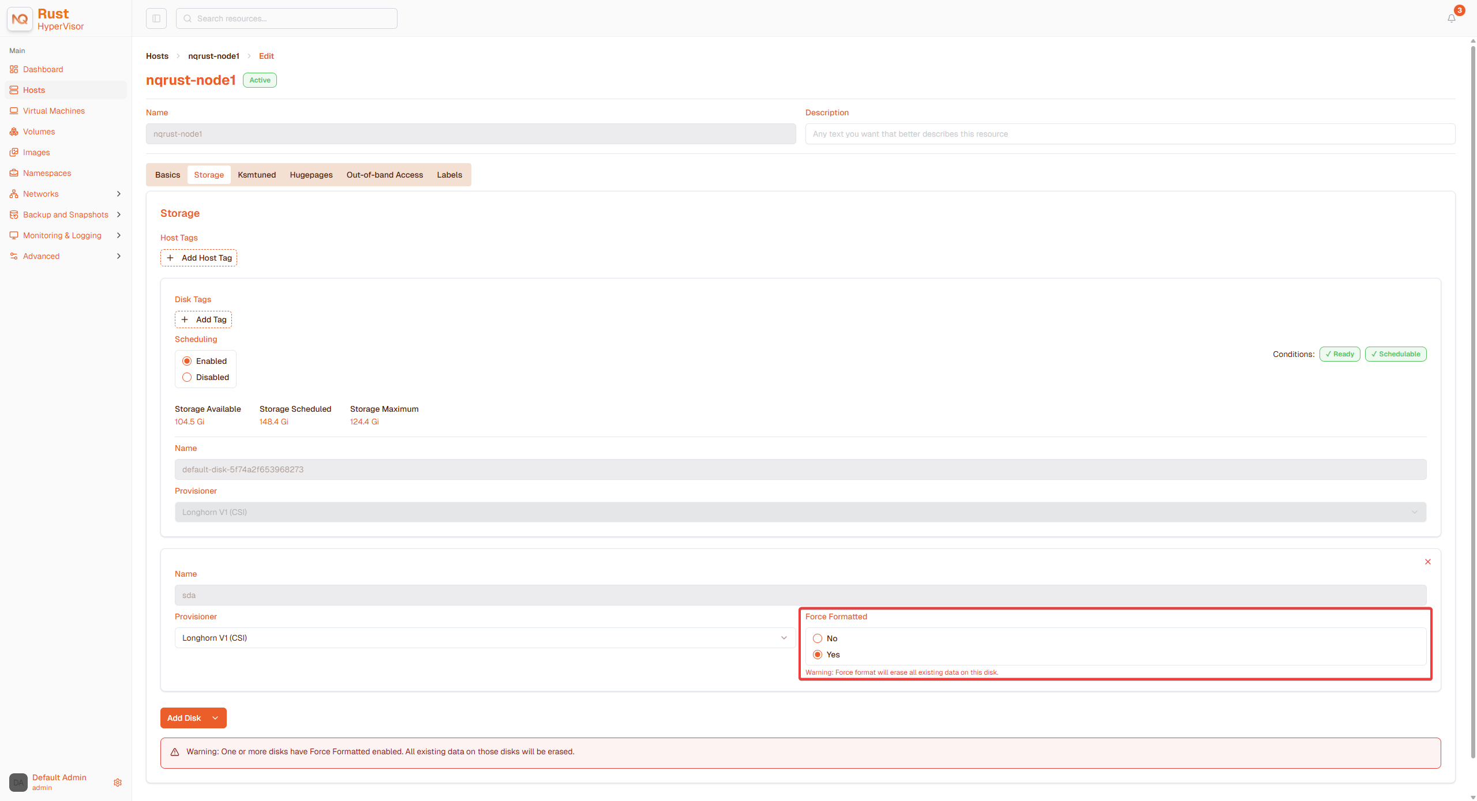Viewport: 1477px width, 801px height.
Task: Click the Virtual Machines sidebar icon
Action: 14,111
